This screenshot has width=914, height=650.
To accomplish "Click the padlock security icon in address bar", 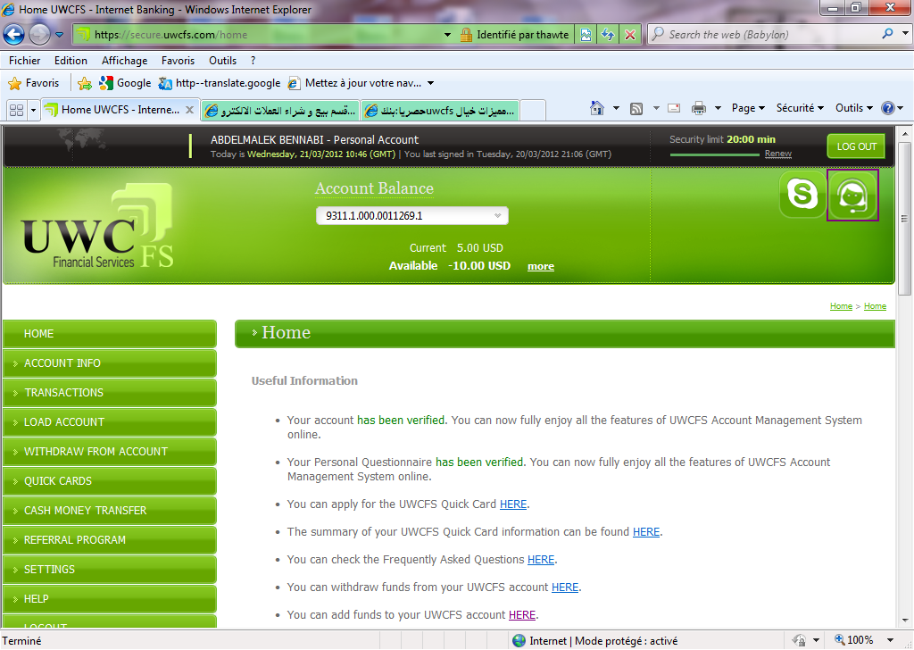I will pyautogui.click(x=466, y=35).
